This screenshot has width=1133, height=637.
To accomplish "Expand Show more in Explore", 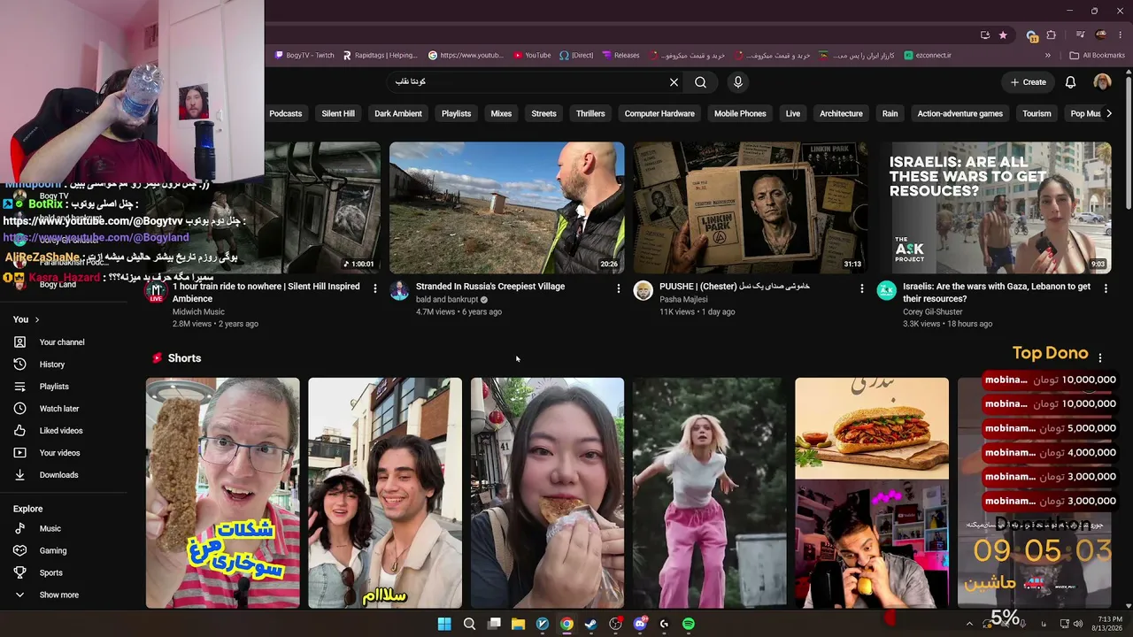I will click(x=58, y=595).
